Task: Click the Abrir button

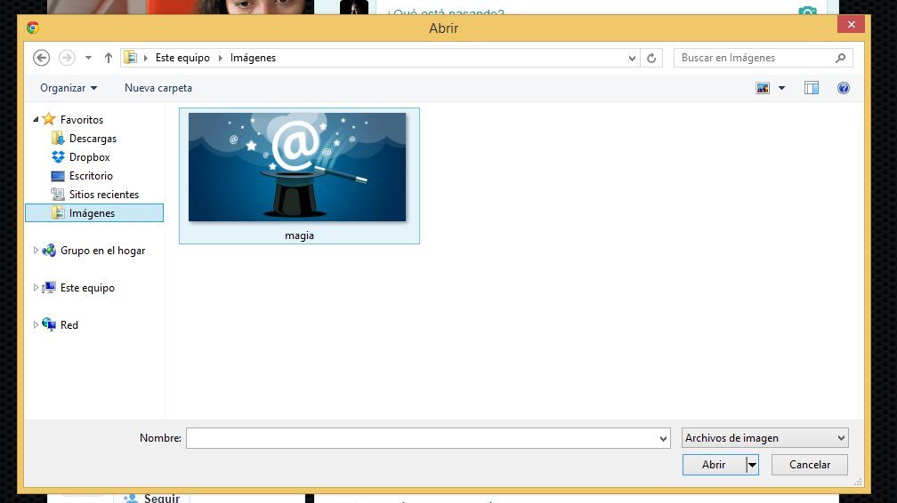Action: point(714,465)
